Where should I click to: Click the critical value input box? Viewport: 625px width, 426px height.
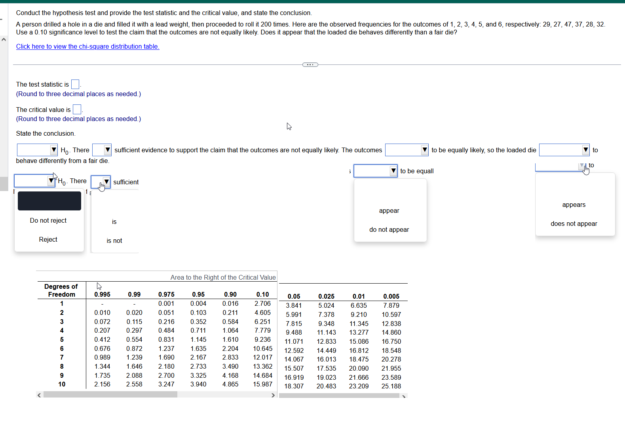tap(77, 109)
